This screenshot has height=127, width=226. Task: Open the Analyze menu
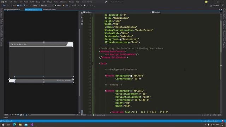click(x=49, y=2)
